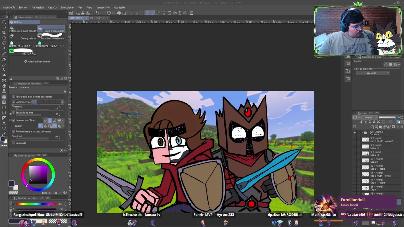Toggle 'Referencia múltiple' checkbox
Viewport: 404px width, 227px height.
13,120
